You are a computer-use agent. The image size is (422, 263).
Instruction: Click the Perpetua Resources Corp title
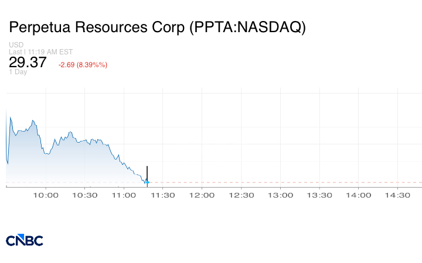(157, 27)
